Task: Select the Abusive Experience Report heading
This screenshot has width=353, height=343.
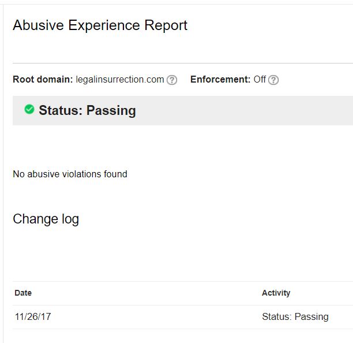Action: click(100, 25)
